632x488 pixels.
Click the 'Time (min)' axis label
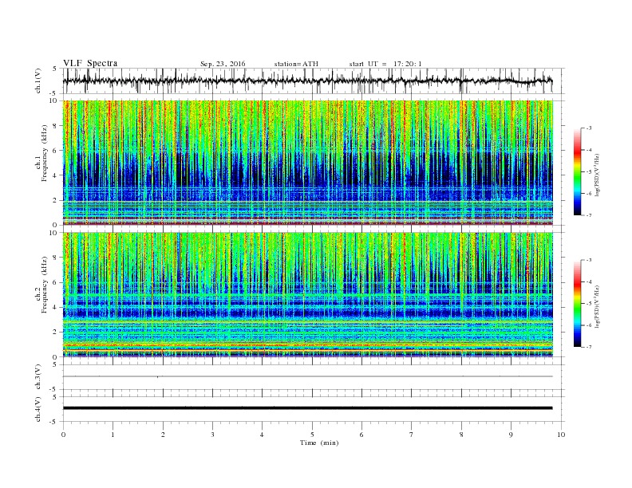tap(319, 443)
